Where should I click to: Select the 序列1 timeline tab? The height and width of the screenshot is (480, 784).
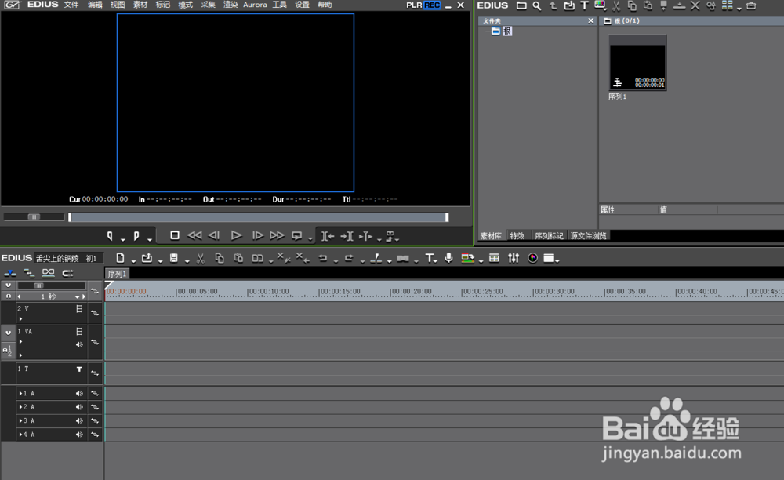[117, 274]
